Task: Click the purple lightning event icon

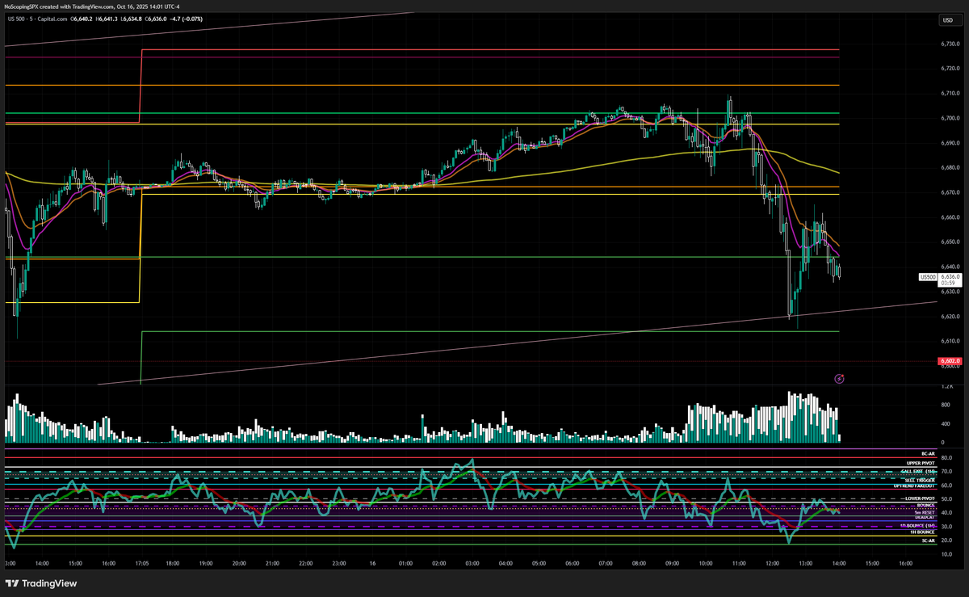Action: coord(839,378)
